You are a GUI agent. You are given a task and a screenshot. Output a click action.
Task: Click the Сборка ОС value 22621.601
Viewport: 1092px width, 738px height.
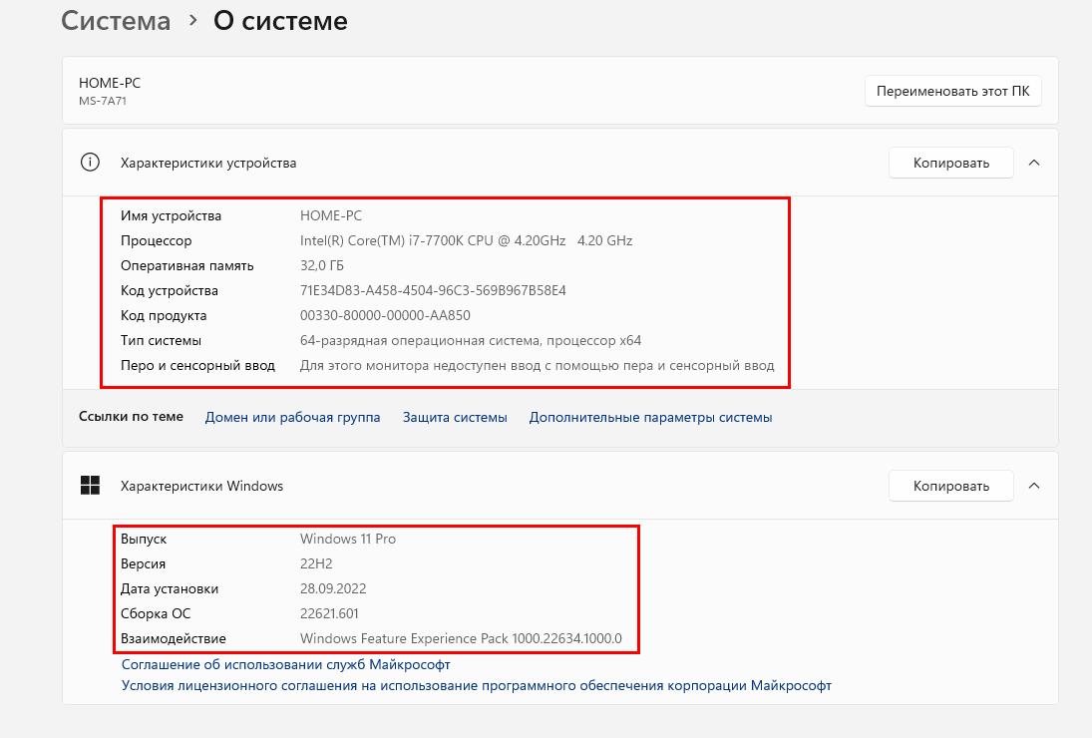[329, 613]
